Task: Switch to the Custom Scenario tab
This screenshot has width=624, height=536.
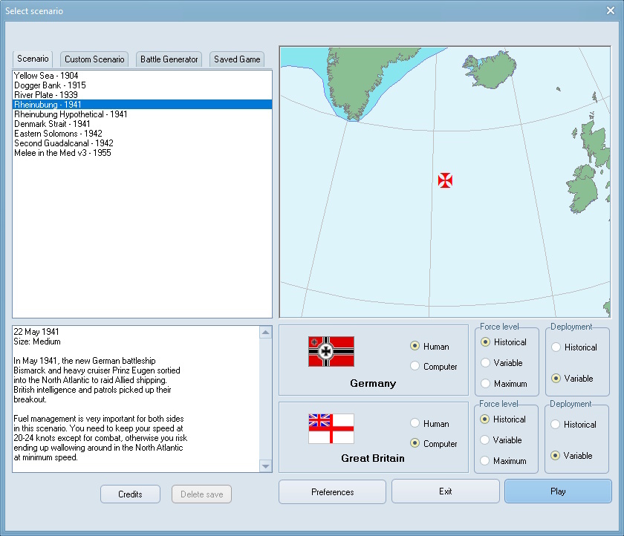Action: pyautogui.click(x=94, y=59)
